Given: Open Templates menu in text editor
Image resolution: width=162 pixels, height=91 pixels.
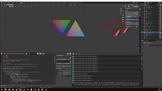Looking at the screenshot, I should 21,54.
